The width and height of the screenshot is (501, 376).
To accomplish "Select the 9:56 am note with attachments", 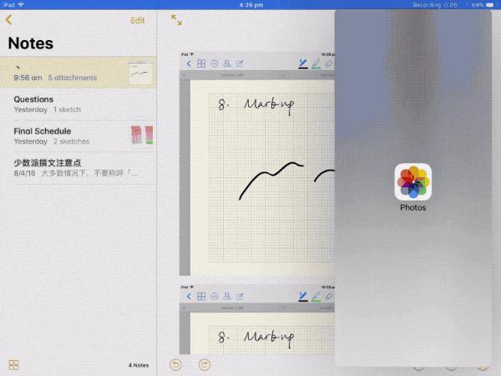I will point(67,73).
